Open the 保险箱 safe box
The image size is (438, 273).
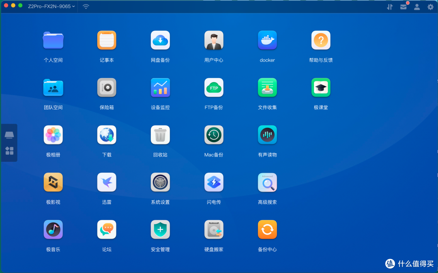point(107,87)
